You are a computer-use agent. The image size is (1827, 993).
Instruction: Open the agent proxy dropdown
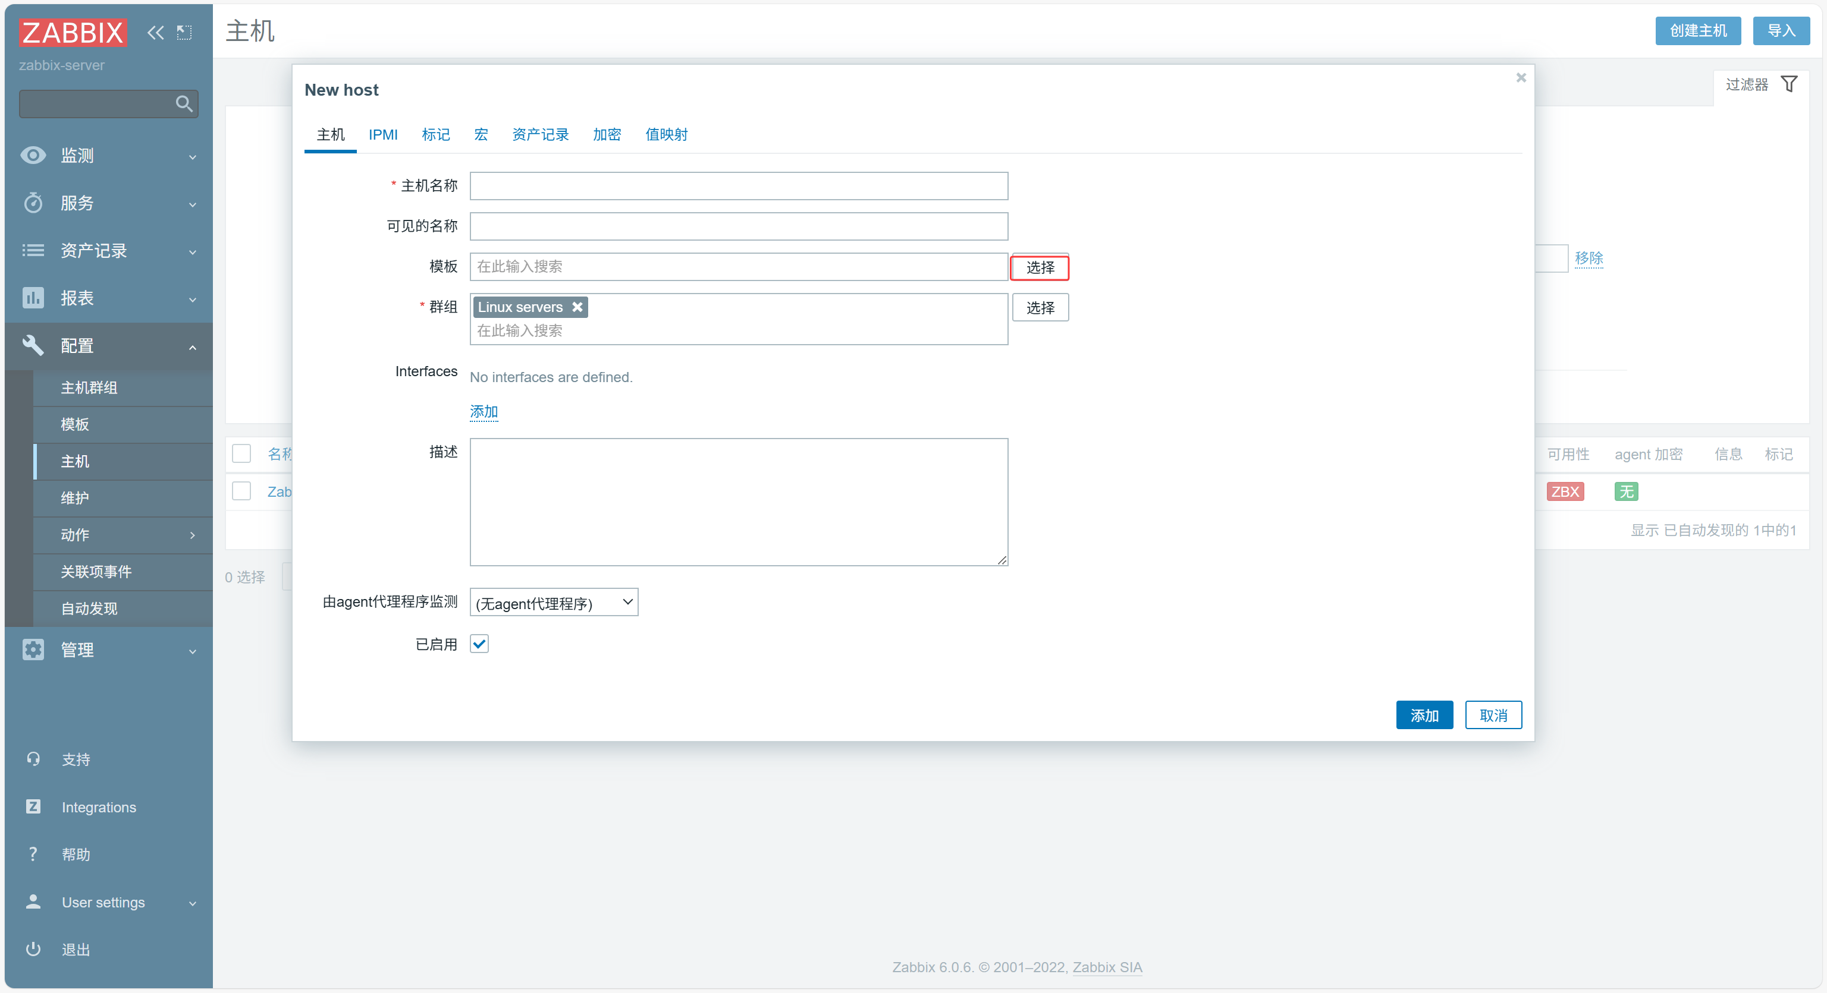point(554,603)
